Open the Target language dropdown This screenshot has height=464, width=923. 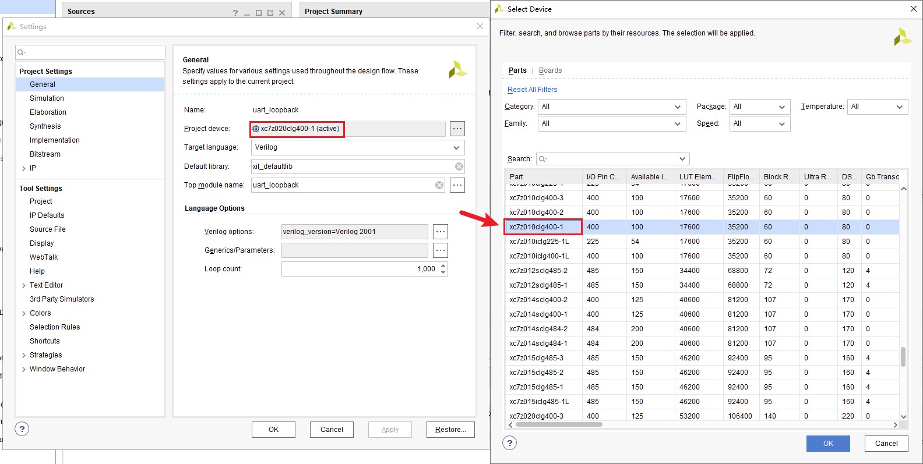coord(456,147)
